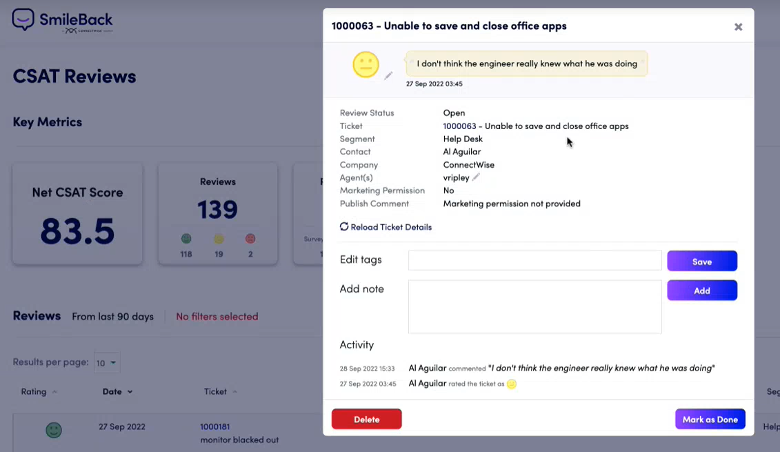Click the From last 90 days text
This screenshot has width=780, height=452.
pyautogui.click(x=112, y=317)
